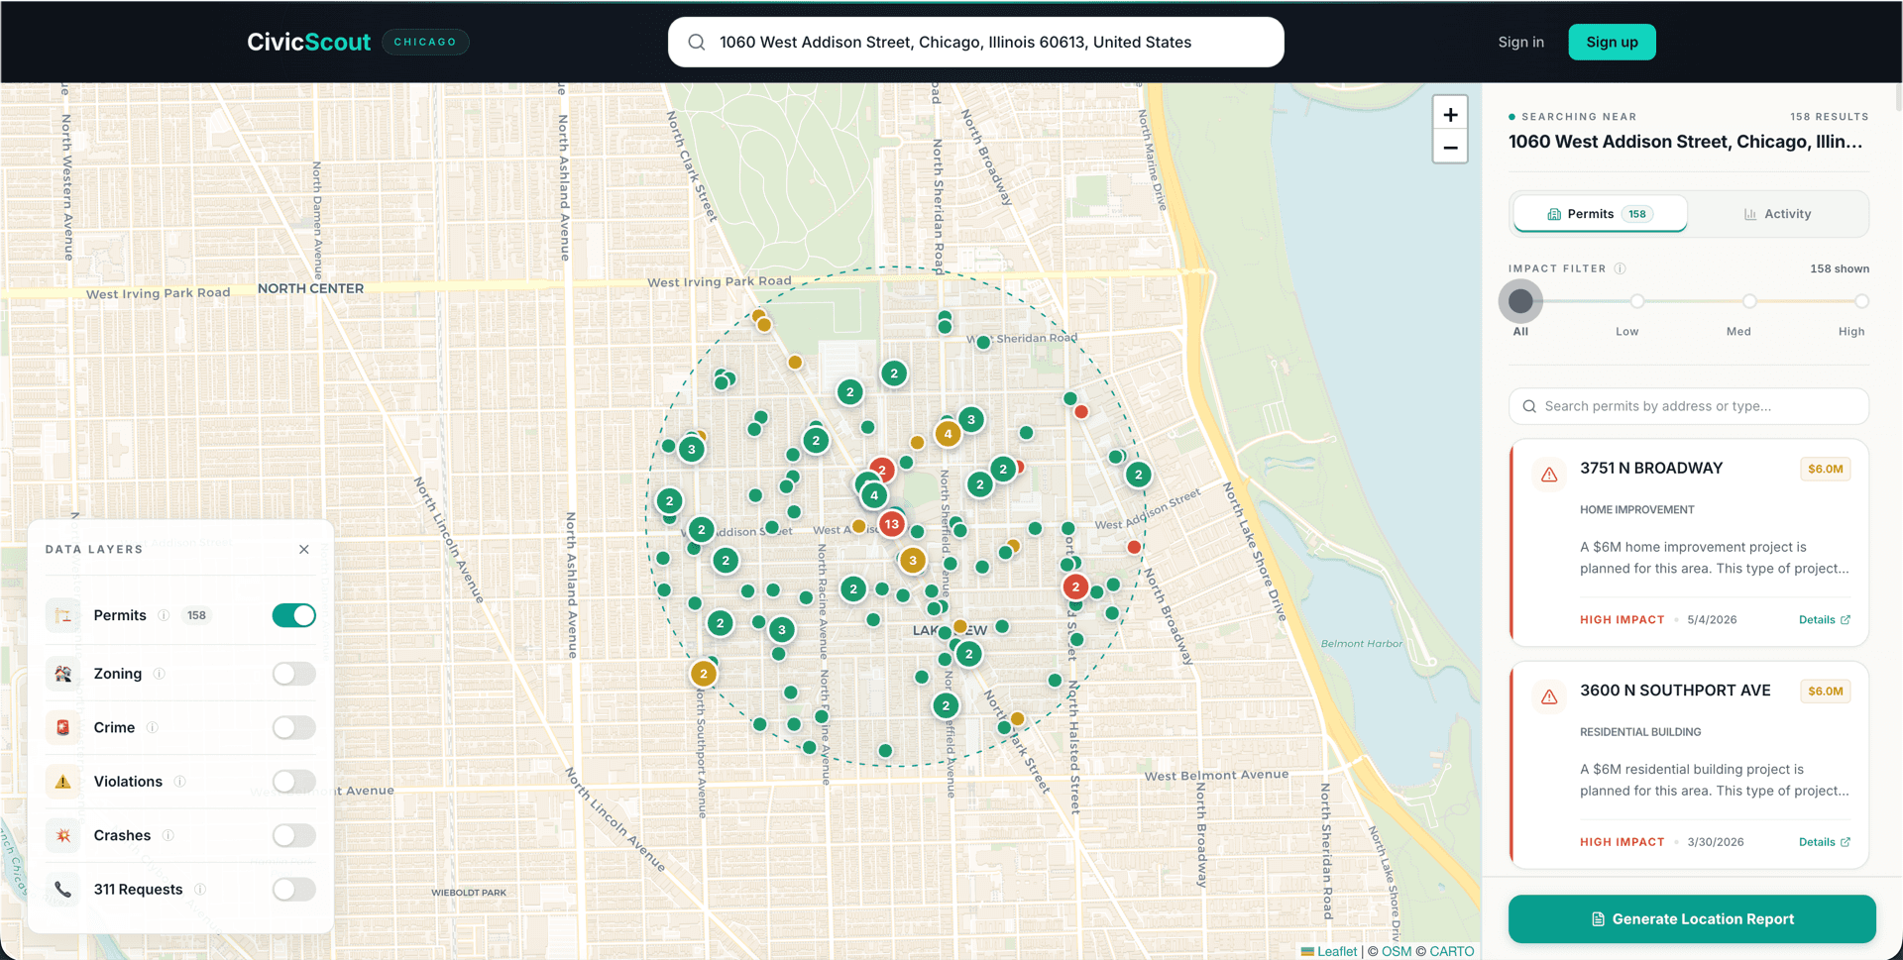Open Details link for 3600 N Southport Ave

pyautogui.click(x=1824, y=842)
